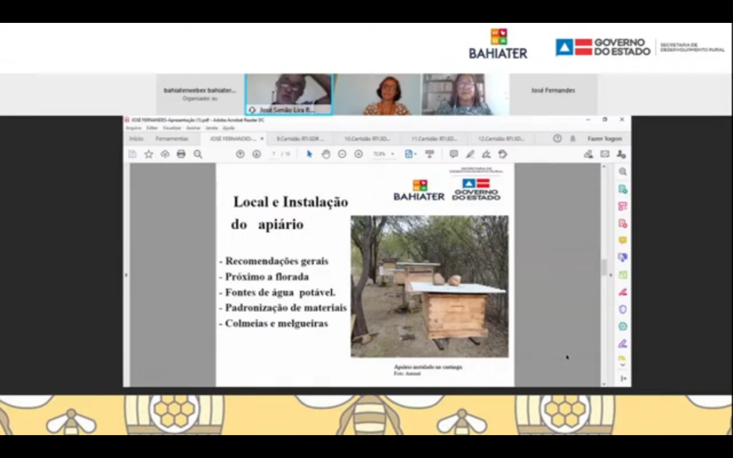
Task: Go to the previous page arrow
Action: tap(240, 154)
